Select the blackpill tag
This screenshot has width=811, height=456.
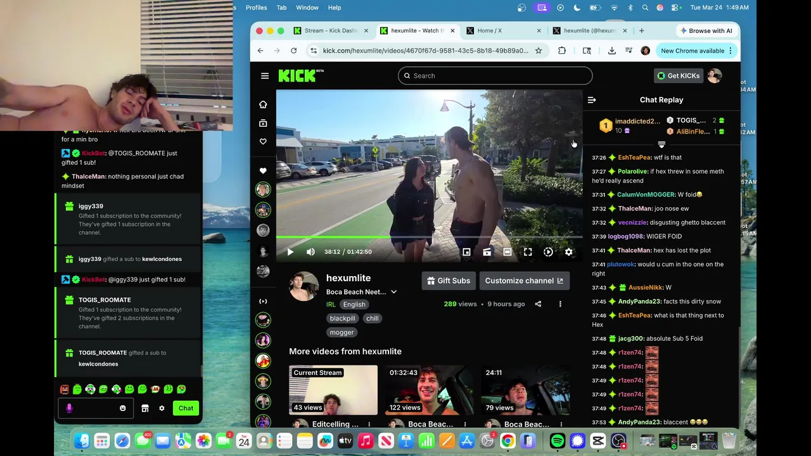(342, 319)
